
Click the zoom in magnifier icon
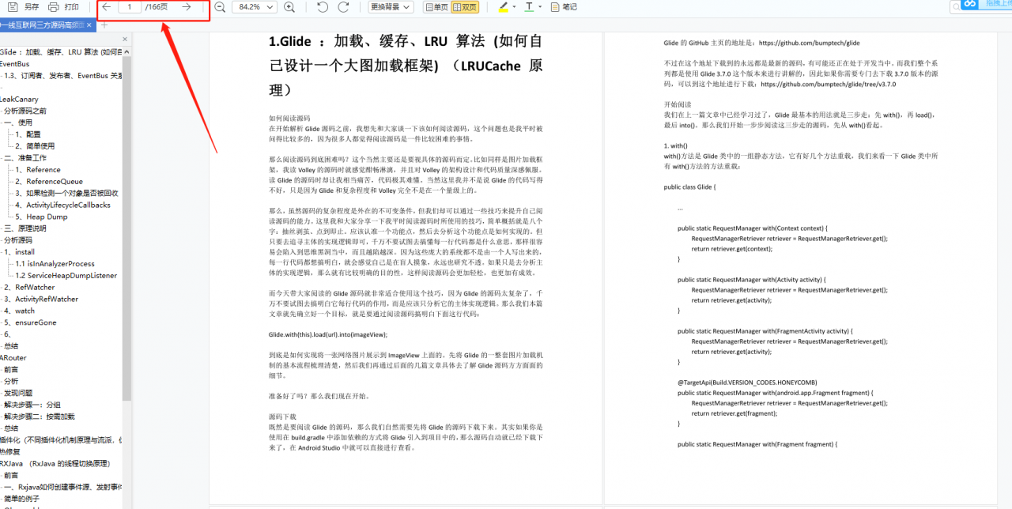coord(289,7)
